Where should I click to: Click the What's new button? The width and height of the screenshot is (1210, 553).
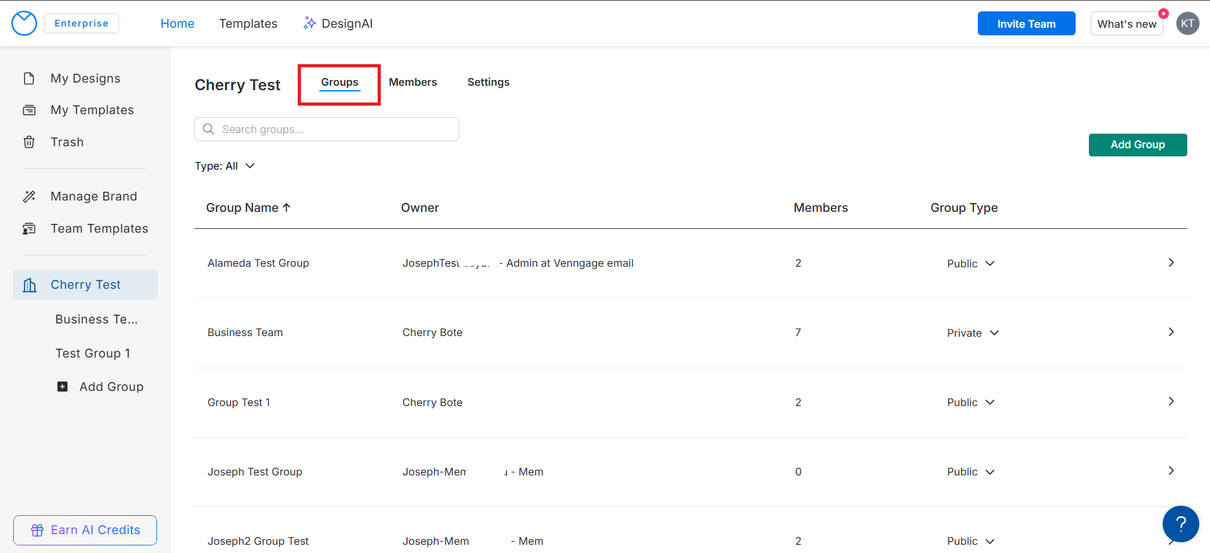click(1127, 24)
